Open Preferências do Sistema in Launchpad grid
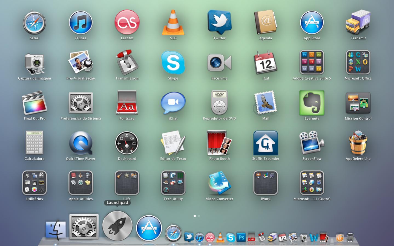394x246 pixels. (80, 103)
